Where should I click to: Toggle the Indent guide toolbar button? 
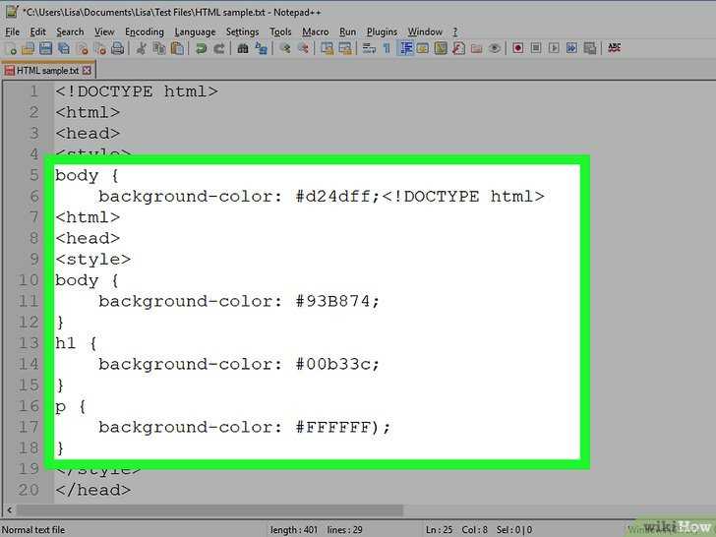[406, 48]
